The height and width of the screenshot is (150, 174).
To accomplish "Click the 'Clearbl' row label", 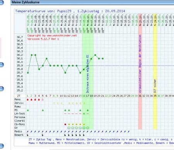I will pyautogui.click(x=20, y=121).
